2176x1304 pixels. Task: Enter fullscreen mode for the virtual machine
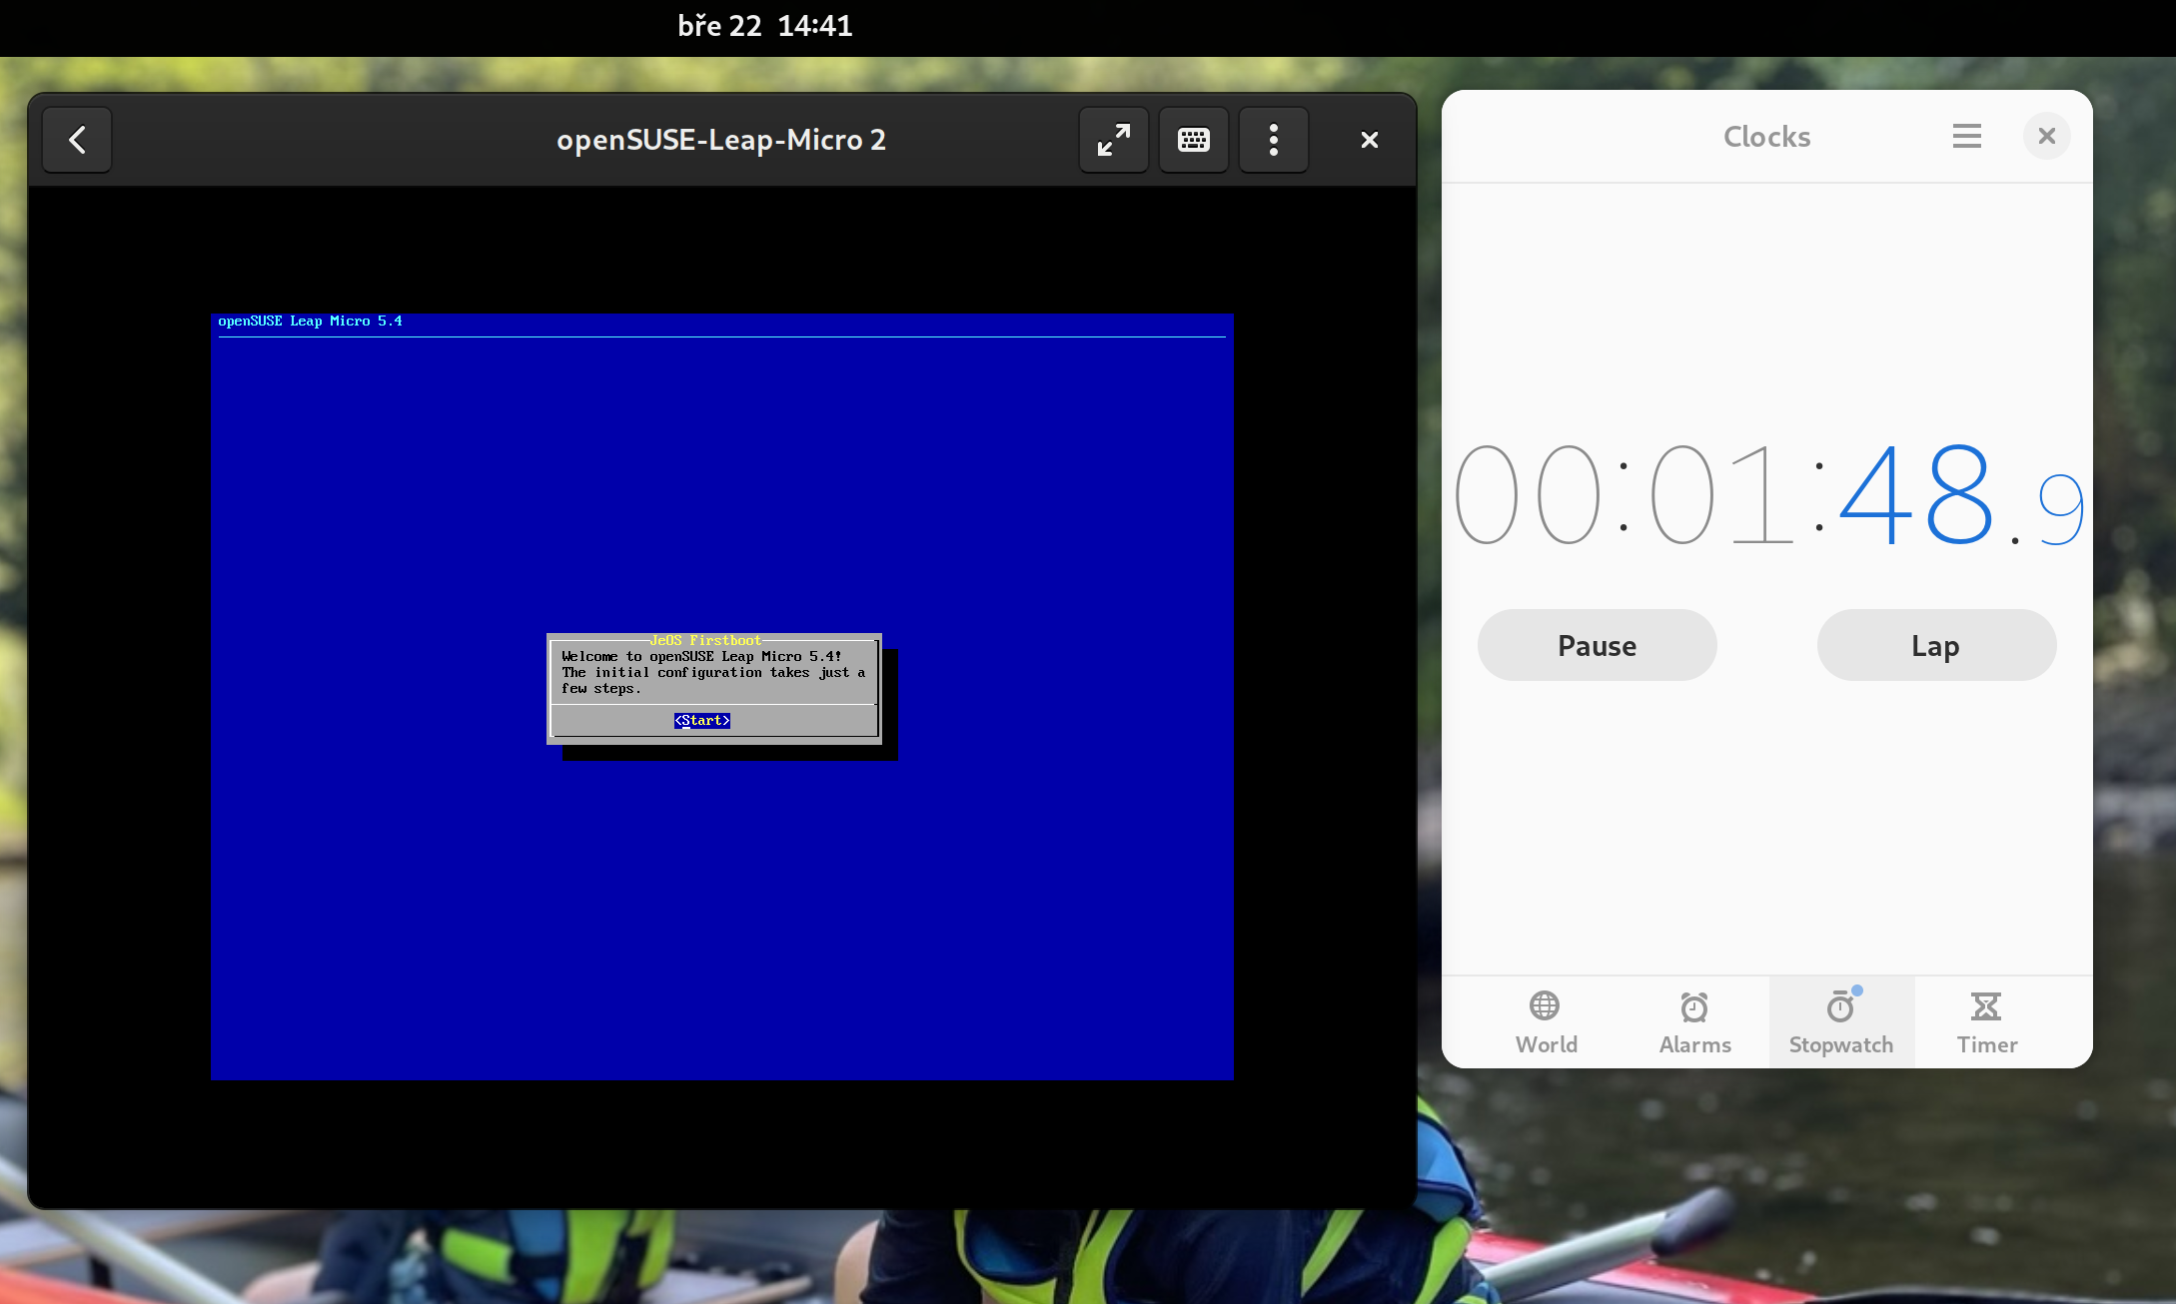tap(1114, 140)
